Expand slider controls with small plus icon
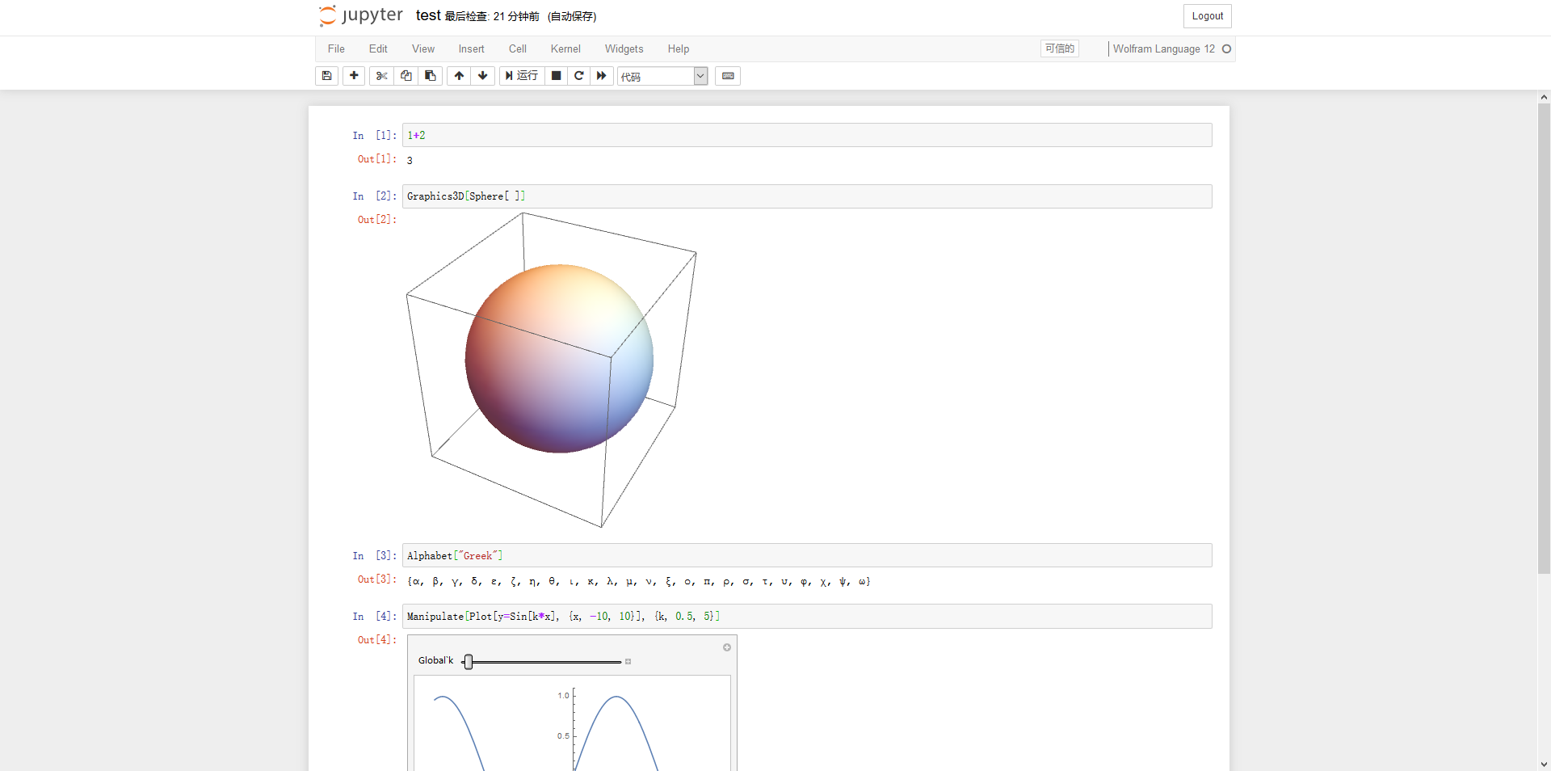The image size is (1551, 771). (628, 662)
